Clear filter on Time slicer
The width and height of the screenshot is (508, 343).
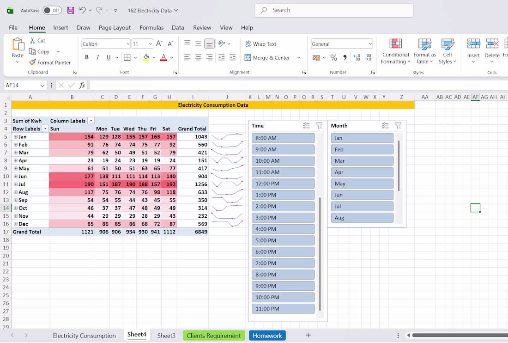click(319, 126)
